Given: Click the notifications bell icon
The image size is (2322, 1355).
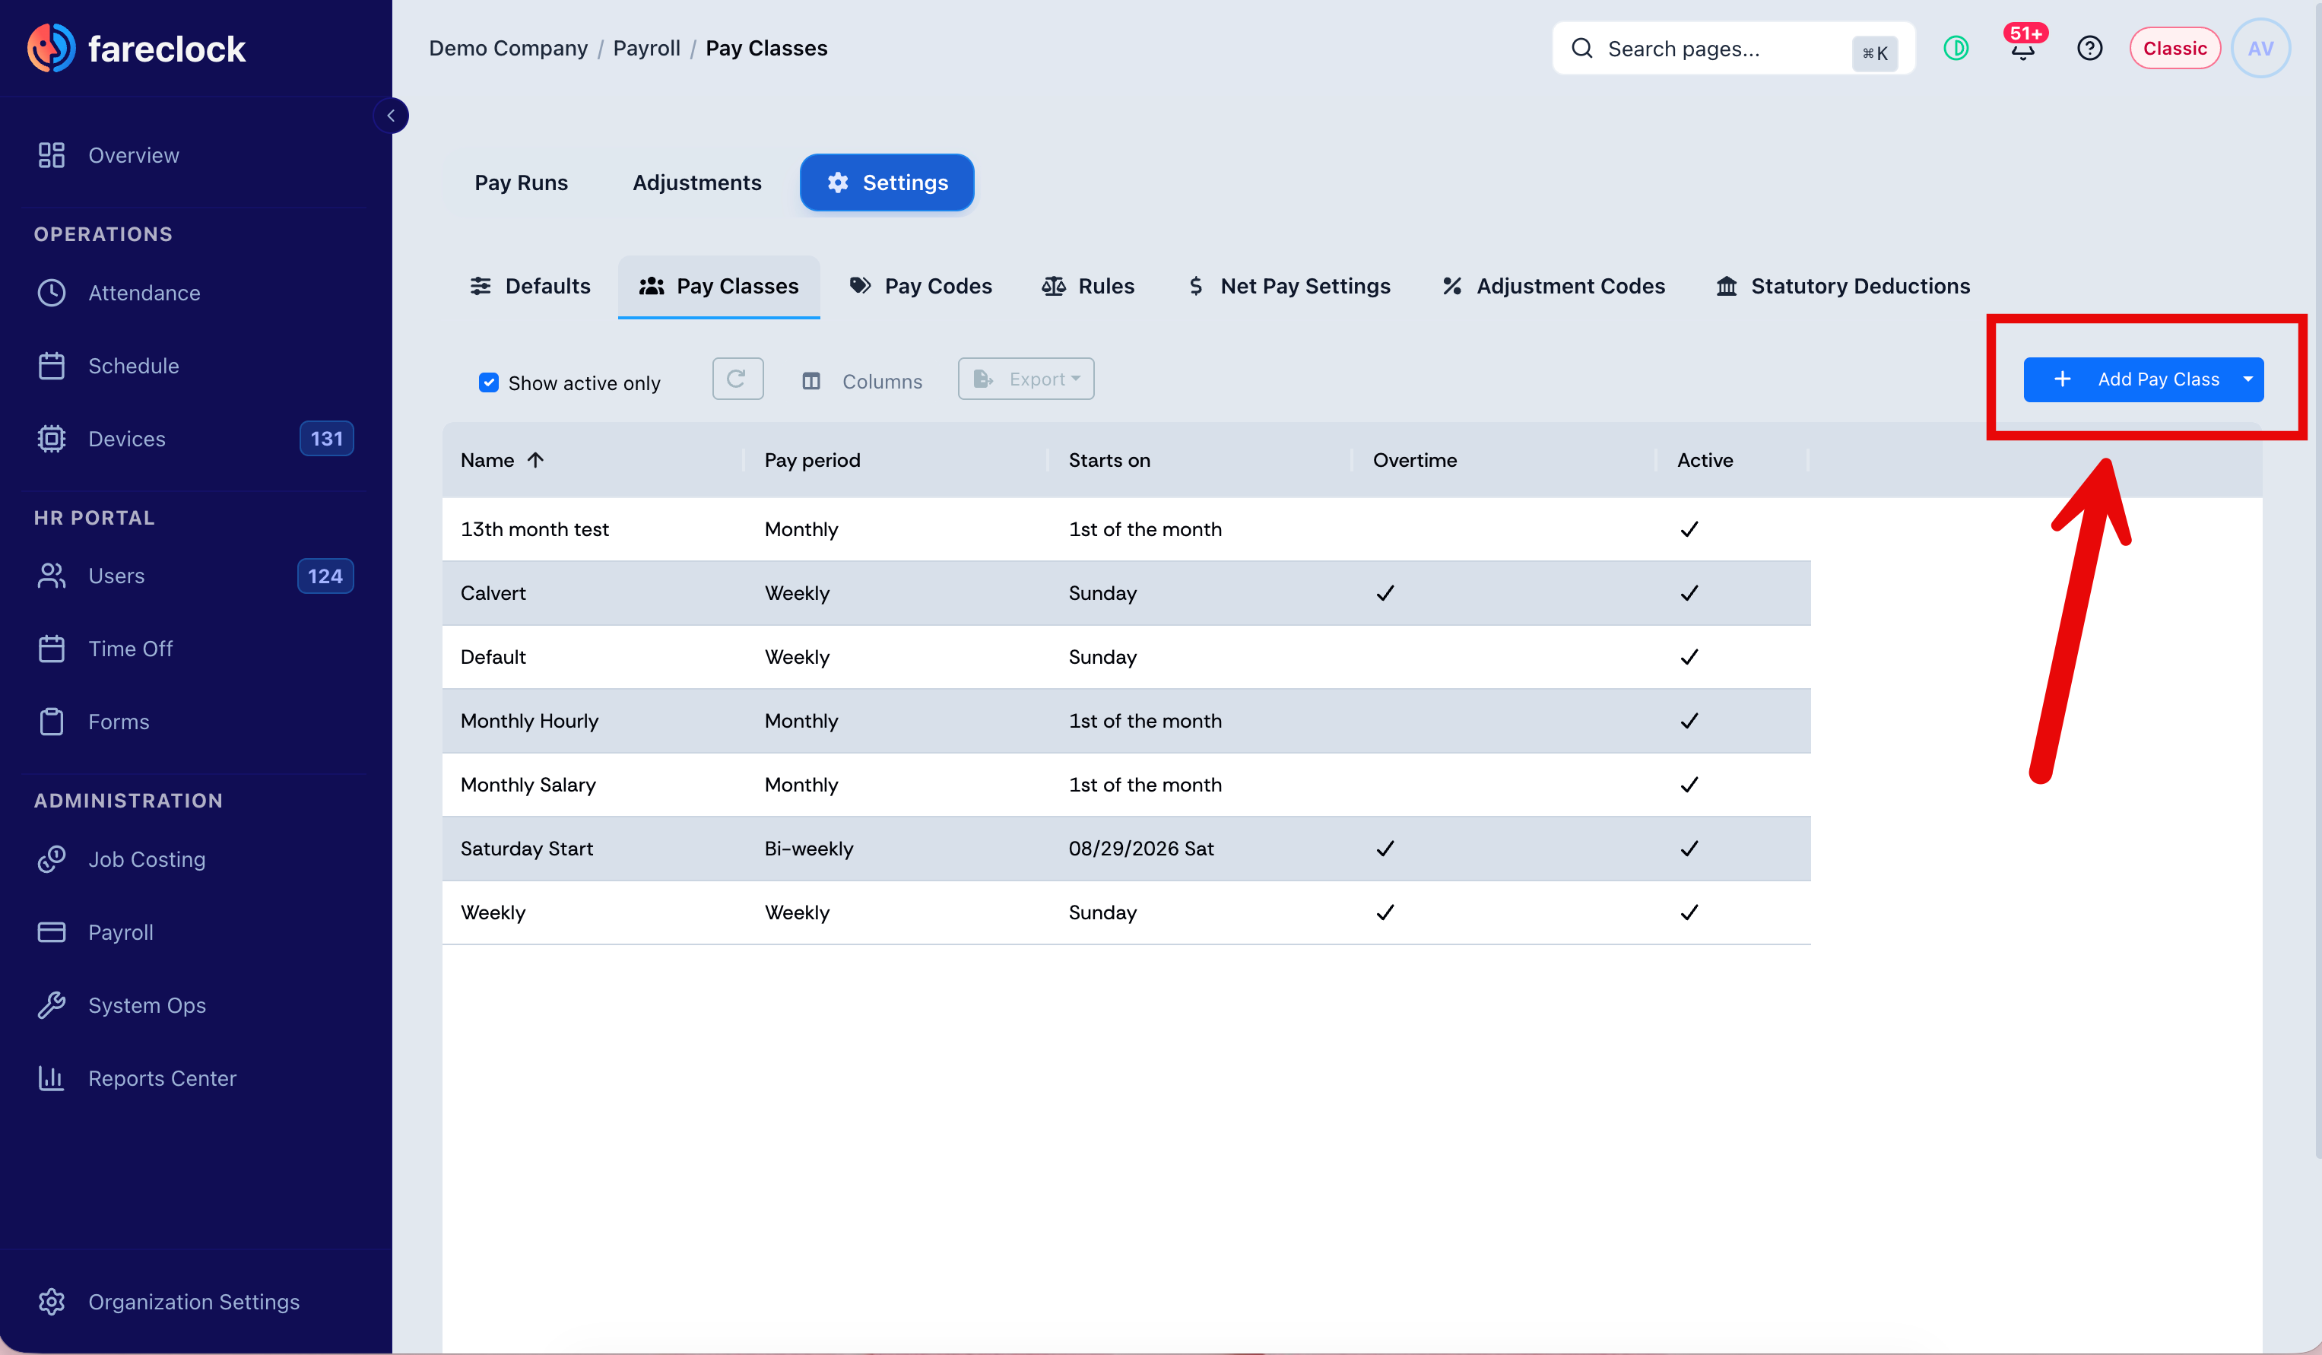Looking at the screenshot, I should (x=2022, y=49).
